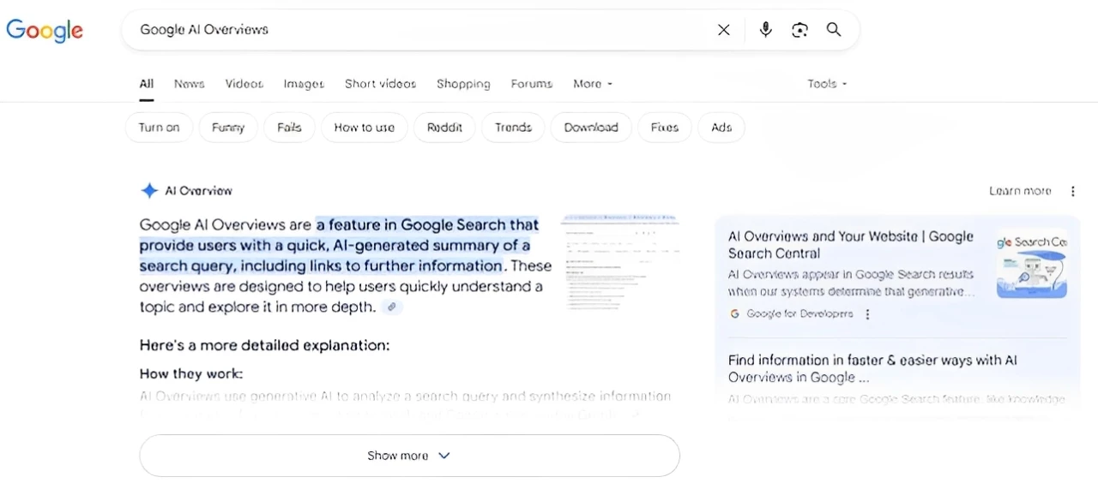
Task: Open the Images tab
Action: click(304, 84)
